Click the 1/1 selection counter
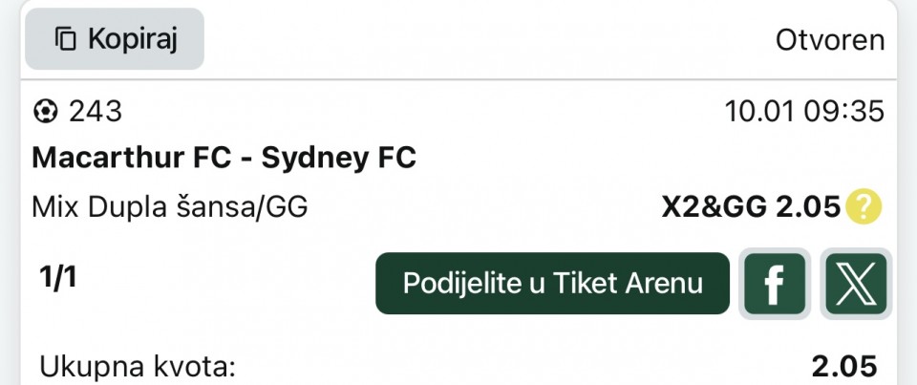 [x=58, y=278]
